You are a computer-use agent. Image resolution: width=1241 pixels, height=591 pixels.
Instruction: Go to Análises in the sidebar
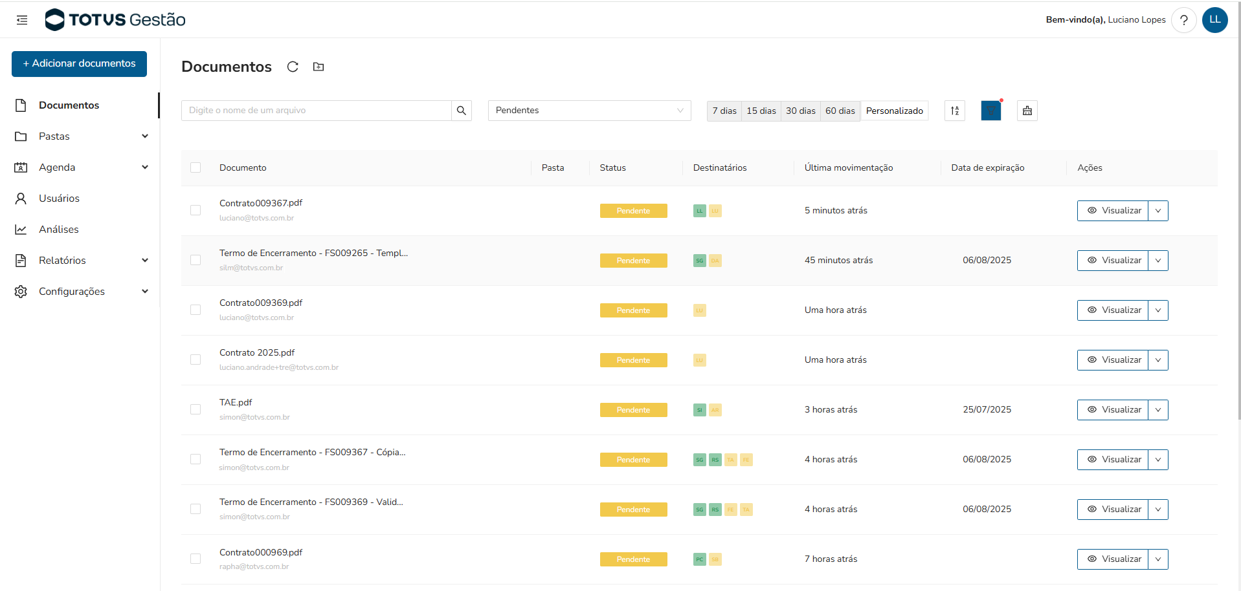click(x=58, y=230)
